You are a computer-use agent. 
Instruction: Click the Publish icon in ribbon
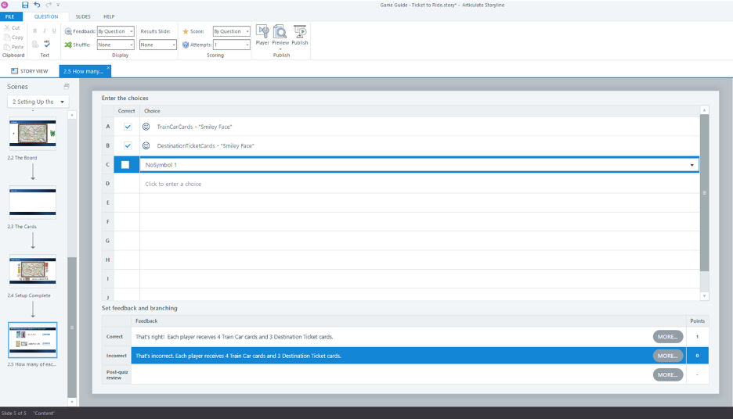click(x=300, y=32)
